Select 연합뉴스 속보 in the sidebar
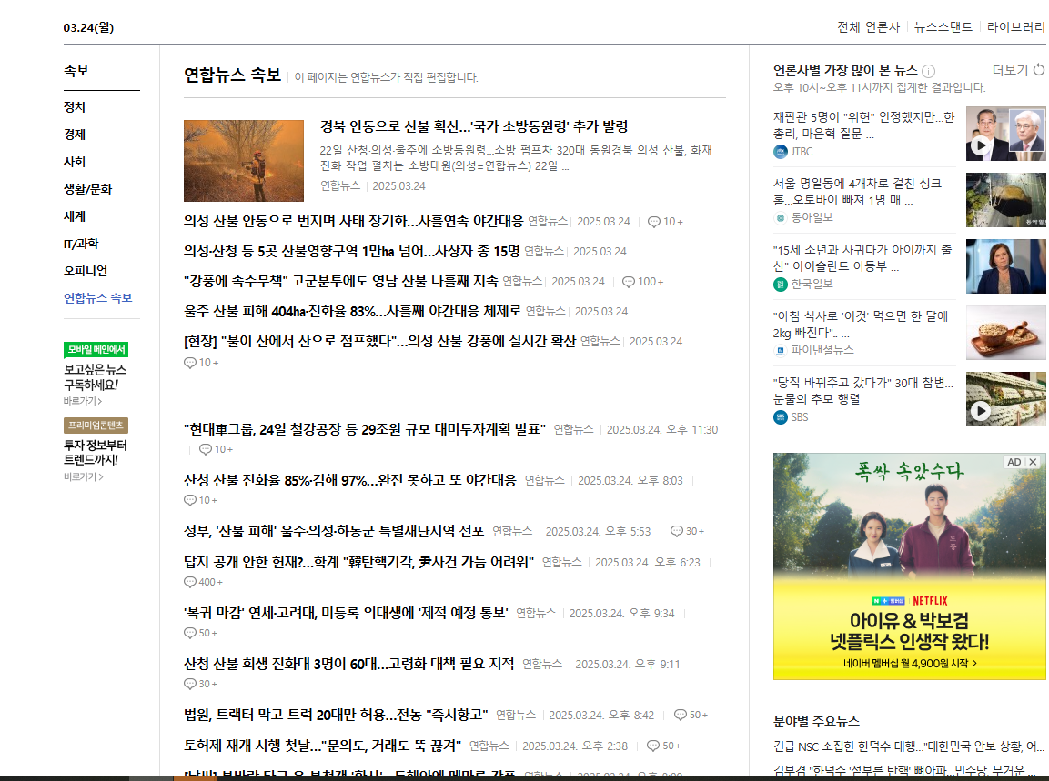This screenshot has height=781, width=1049. (x=97, y=298)
